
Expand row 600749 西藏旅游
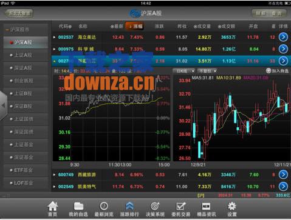point(54,175)
